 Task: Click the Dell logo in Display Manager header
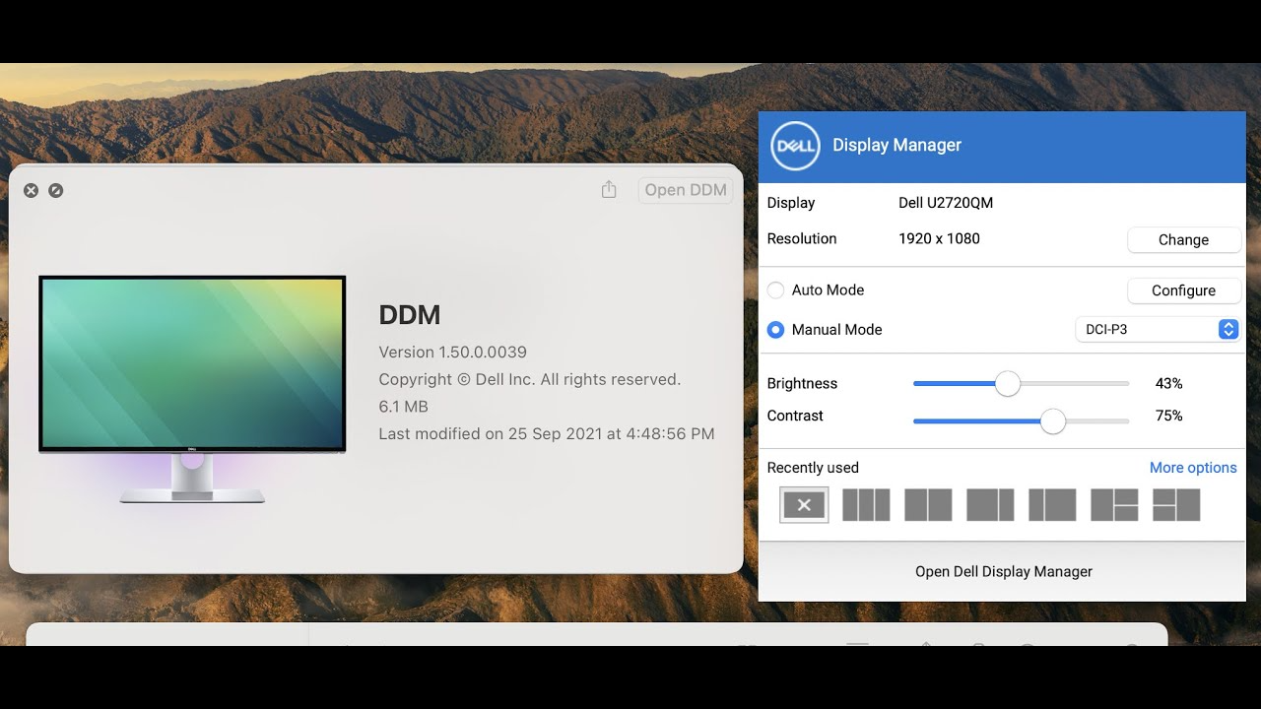click(x=794, y=147)
